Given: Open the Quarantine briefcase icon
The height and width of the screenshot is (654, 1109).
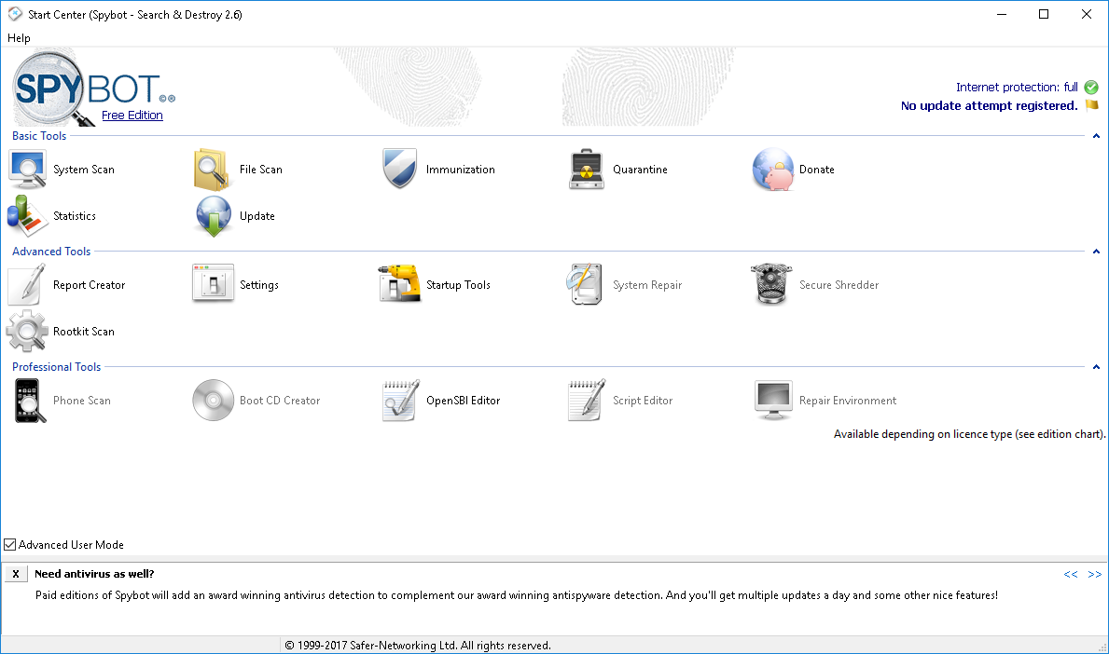Looking at the screenshot, I should (587, 170).
